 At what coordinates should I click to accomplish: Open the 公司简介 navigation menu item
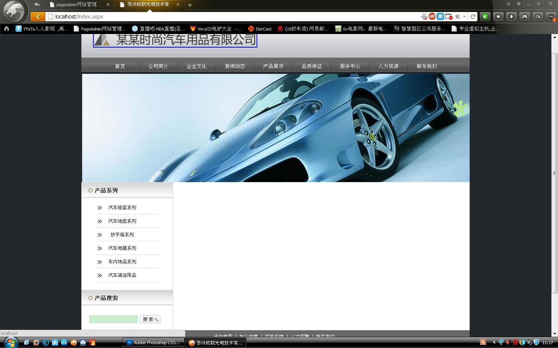[x=158, y=66]
